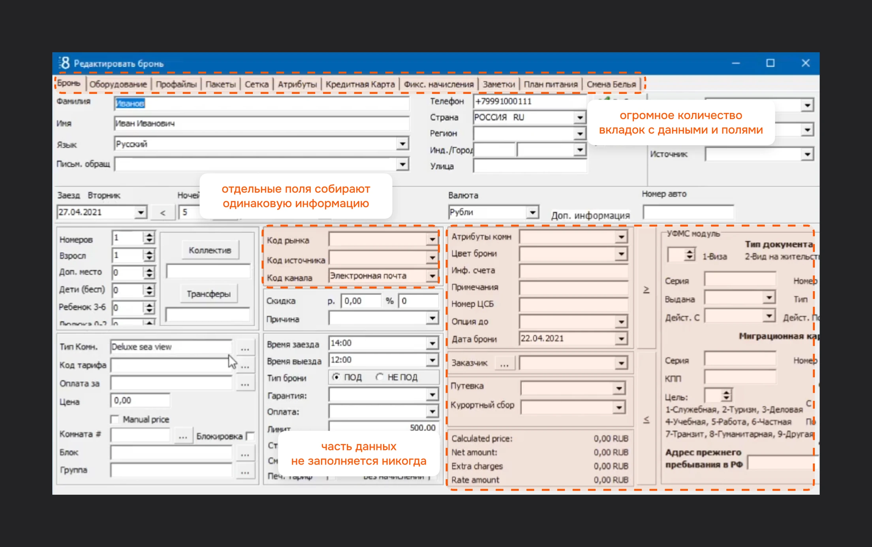
Task: Click the Коллектив button
Action: [210, 250]
